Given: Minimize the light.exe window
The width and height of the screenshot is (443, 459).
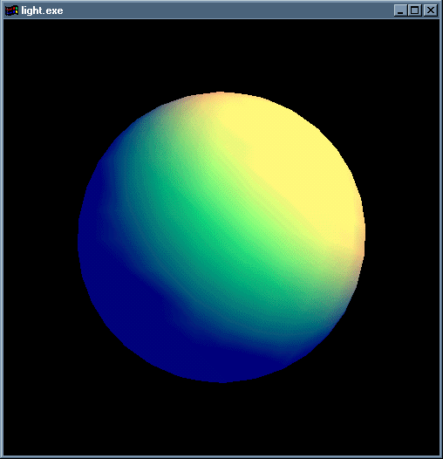Looking at the screenshot, I should click(400, 10).
